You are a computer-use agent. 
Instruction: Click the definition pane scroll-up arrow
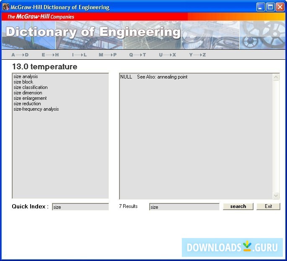276,77
